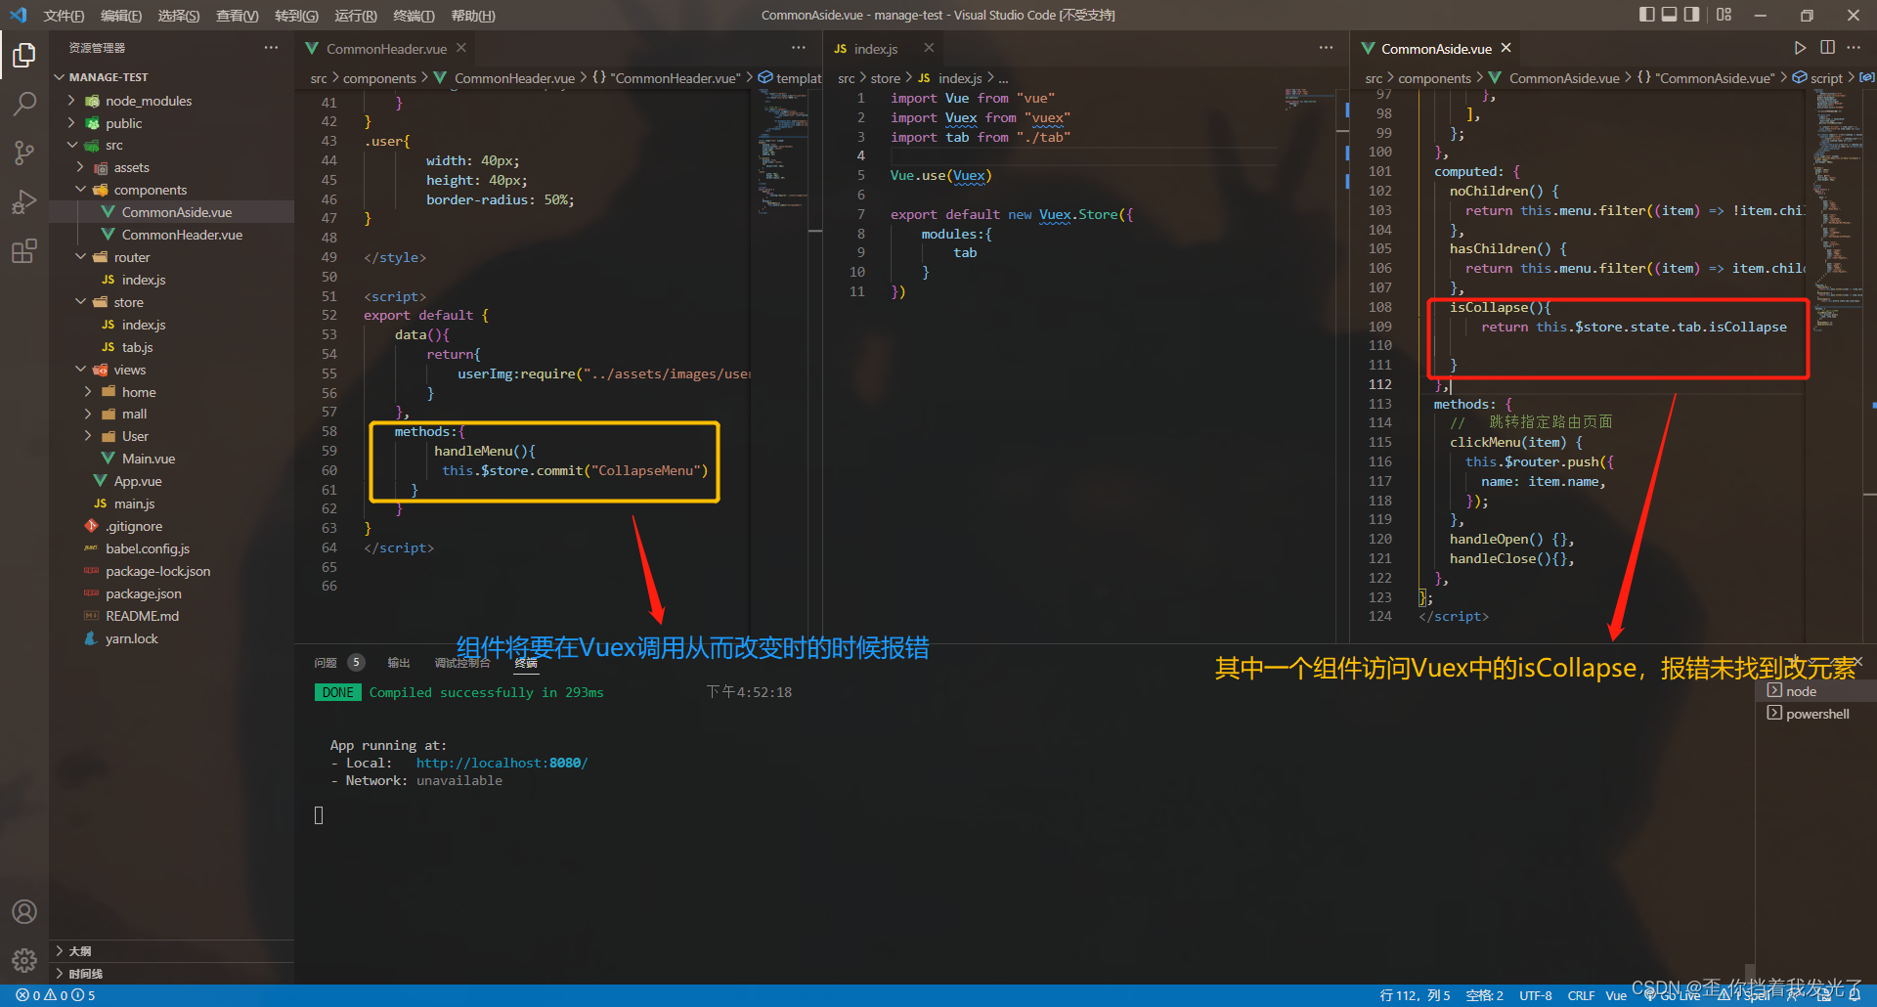The image size is (1877, 1007).
Task: Open the Explorer view in activity bar
Action: click(24, 56)
